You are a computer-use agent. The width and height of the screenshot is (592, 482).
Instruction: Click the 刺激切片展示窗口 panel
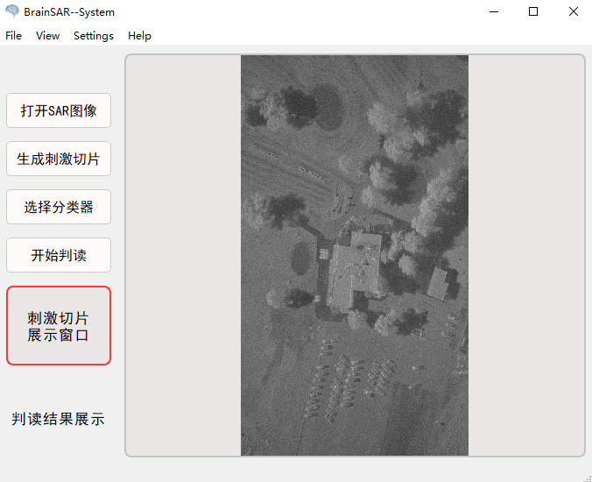(x=59, y=326)
